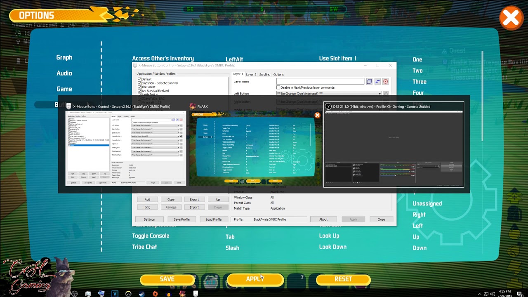Click the yellow RESET button
The width and height of the screenshot is (528, 297).
[343, 279]
